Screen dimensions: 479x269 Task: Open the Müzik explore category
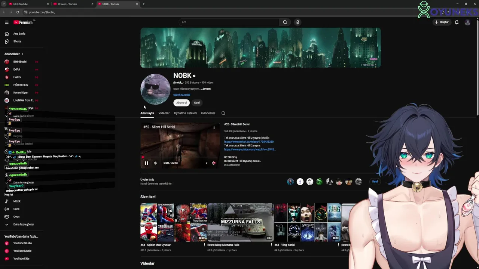click(17, 201)
